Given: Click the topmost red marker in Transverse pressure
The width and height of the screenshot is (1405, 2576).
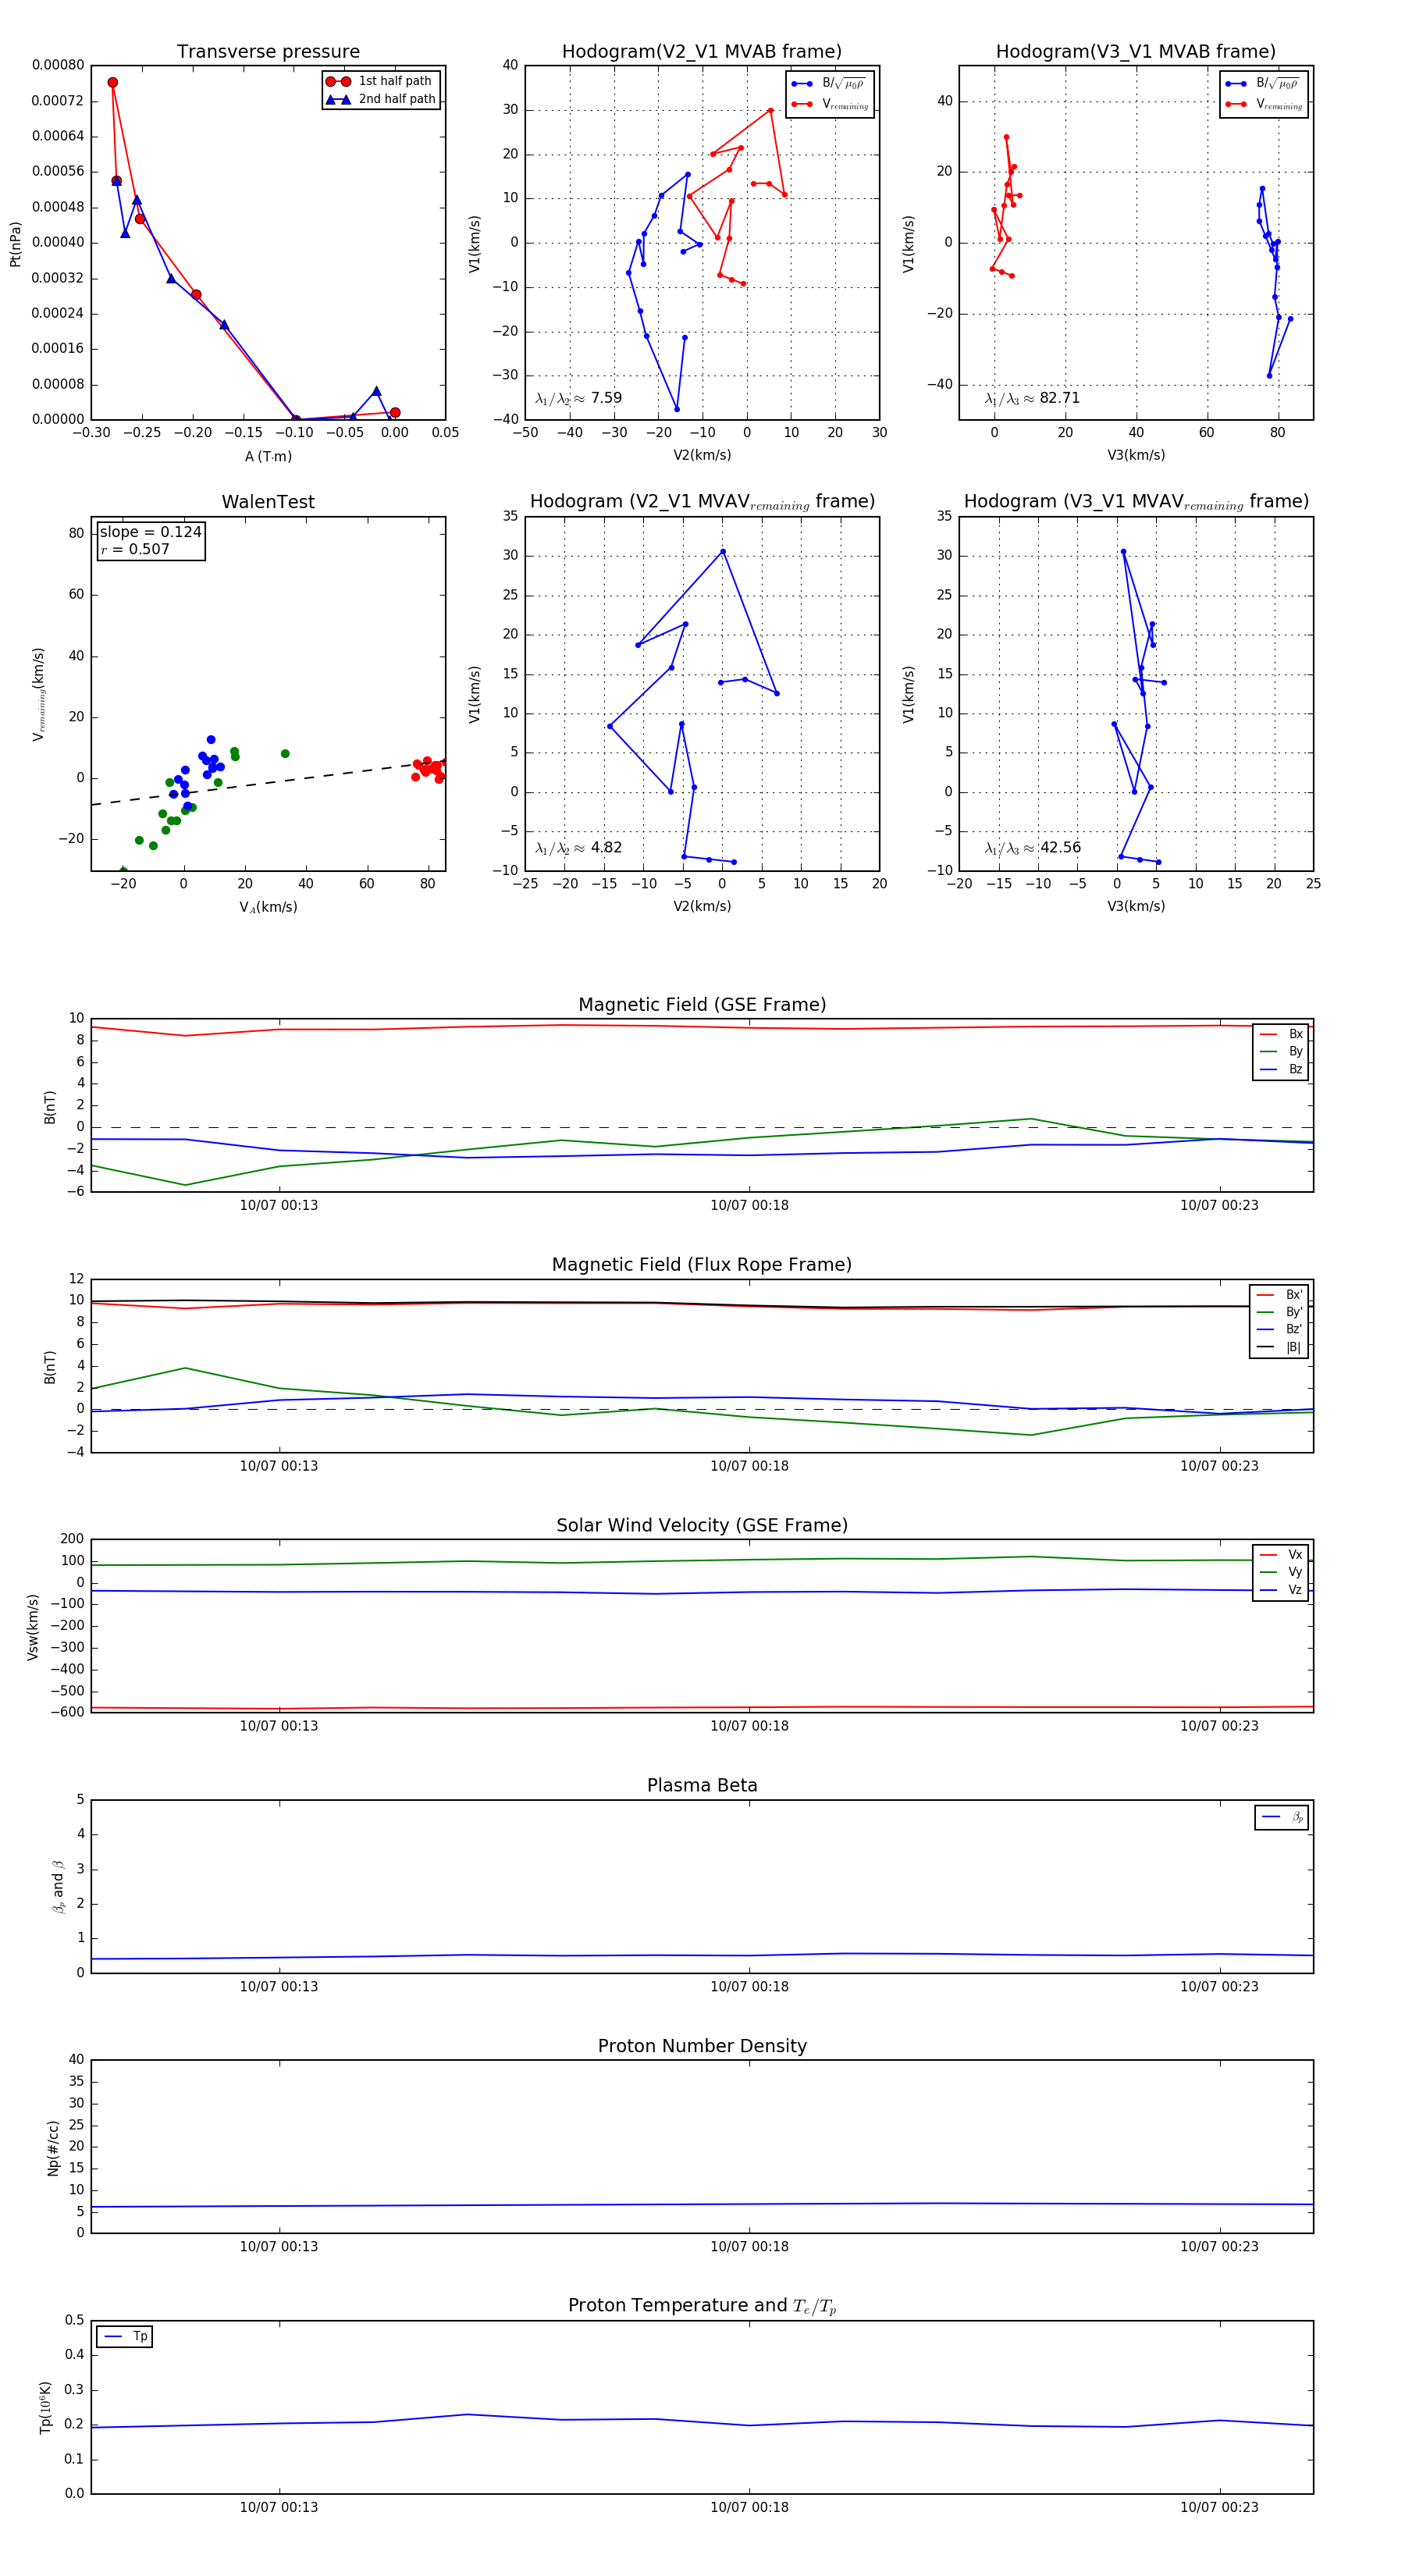Looking at the screenshot, I should coord(112,83).
